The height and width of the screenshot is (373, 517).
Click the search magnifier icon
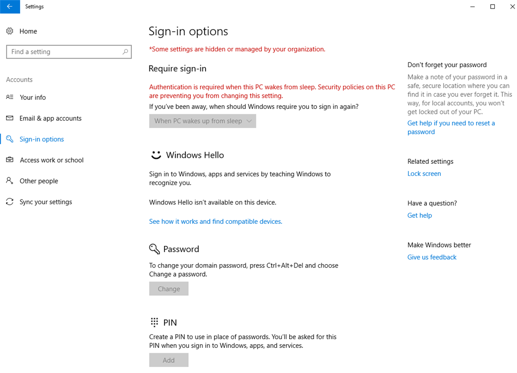point(125,52)
